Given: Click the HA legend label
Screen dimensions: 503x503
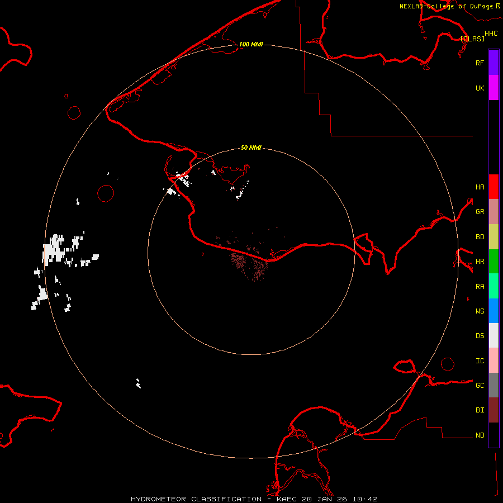Looking at the screenshot, I should [480, 187].
